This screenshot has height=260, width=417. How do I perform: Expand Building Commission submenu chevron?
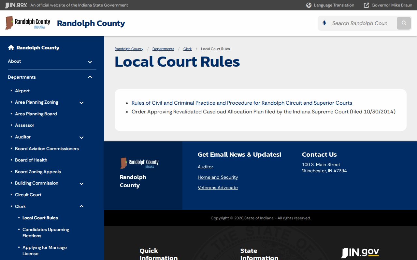(x=81, y=184)
